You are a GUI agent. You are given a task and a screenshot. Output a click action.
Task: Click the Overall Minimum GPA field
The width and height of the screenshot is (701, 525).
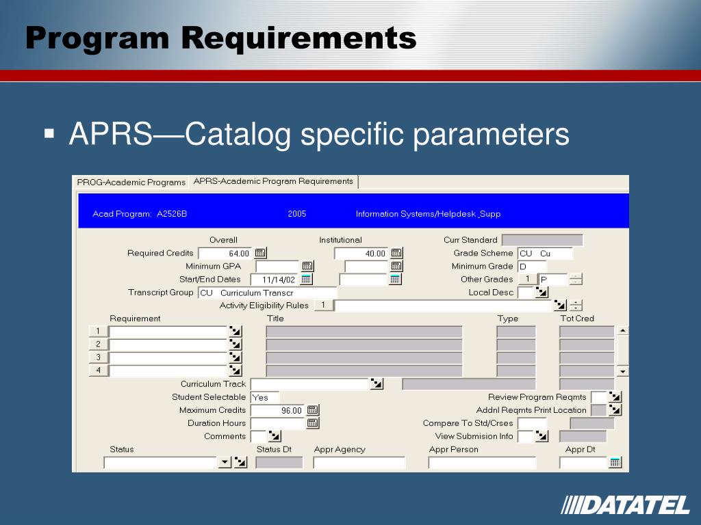[277, 267]
